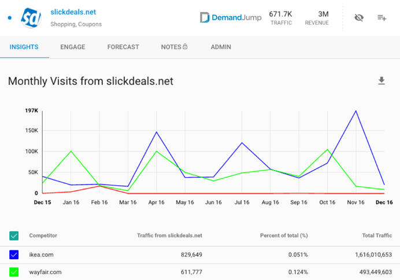Click the Jan 16 axis label

coord(71,202)
